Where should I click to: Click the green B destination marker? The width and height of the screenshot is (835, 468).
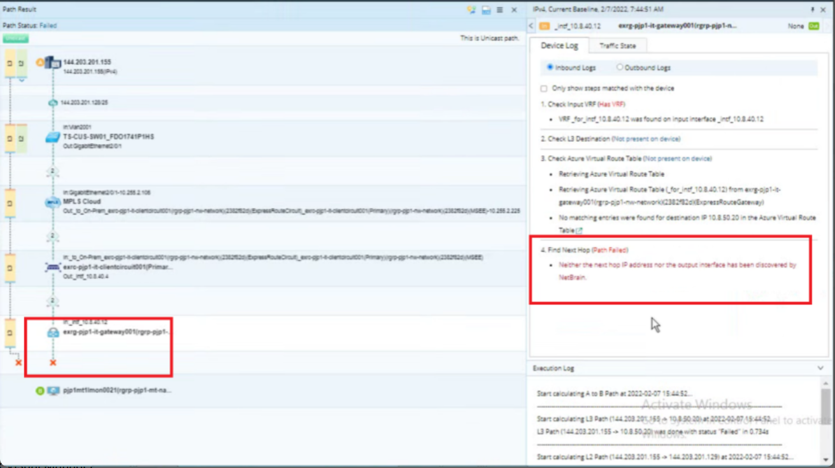(39, 390)
